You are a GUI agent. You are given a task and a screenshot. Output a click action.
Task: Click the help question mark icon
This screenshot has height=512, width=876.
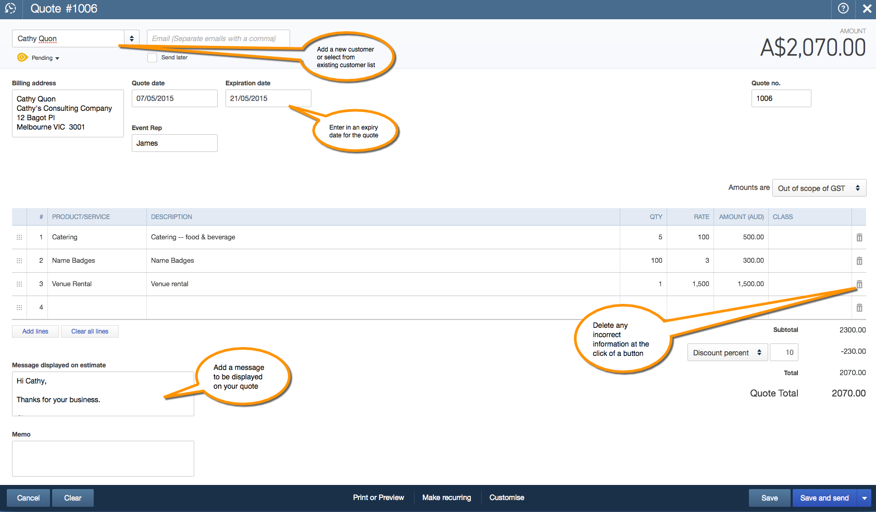(843, 8)
